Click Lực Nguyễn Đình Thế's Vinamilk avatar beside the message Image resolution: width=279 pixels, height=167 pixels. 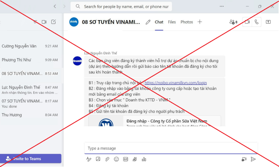[77, 61]
